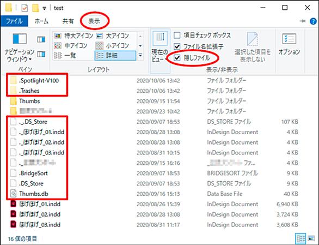Click Data Base File type cell
The width and height of the screenshot is (319, 245).
225,194
